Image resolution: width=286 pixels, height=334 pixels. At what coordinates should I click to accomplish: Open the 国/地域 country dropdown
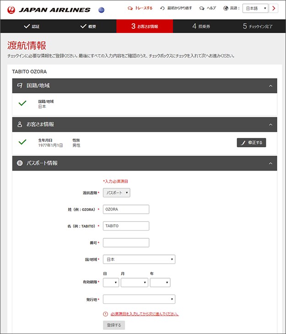coord(139,259)
